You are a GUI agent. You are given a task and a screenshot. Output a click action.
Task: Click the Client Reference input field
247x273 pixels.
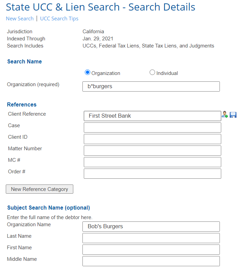152,116
